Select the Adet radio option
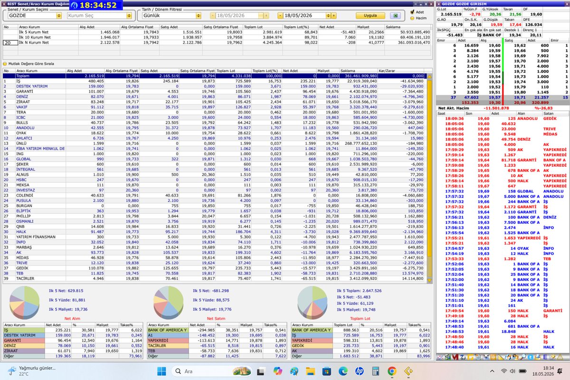570x380 pixels. point(418,12)
